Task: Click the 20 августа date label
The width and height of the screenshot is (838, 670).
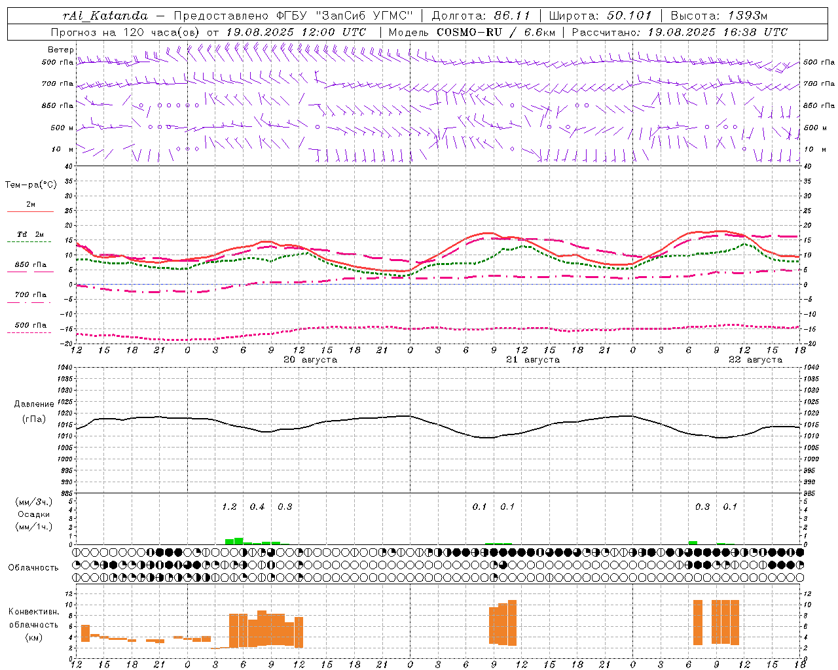Action: pyautogui.click(x=310, y=359)
